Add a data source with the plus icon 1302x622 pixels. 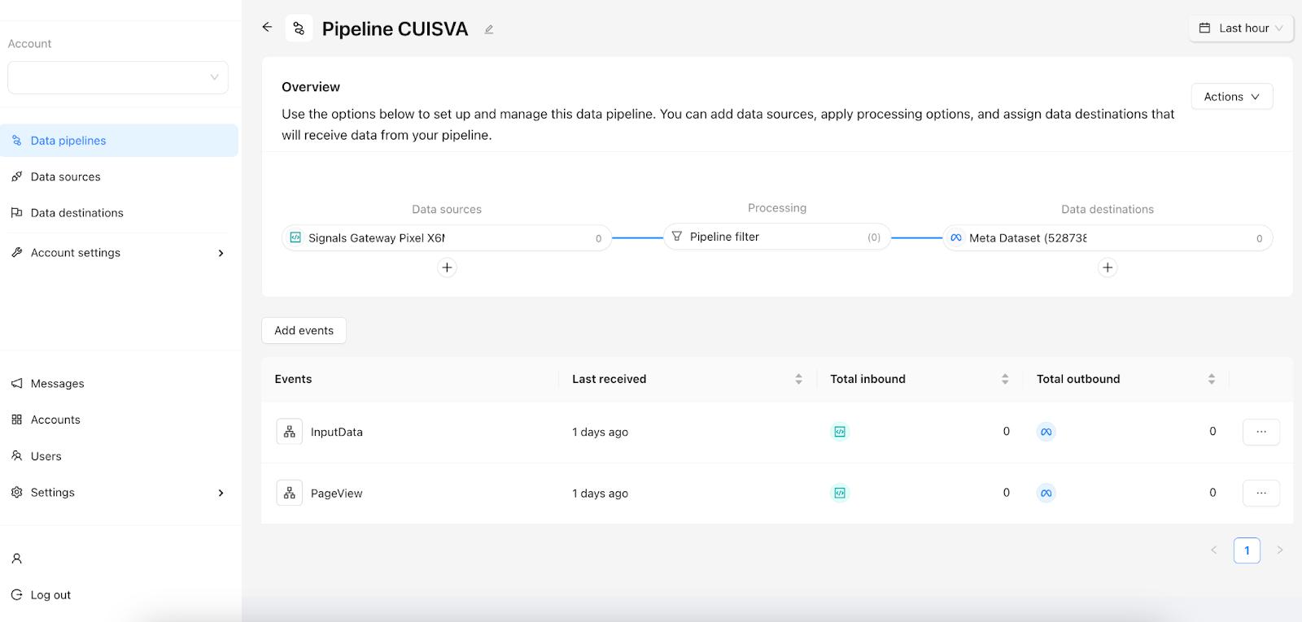coord(447,268)
